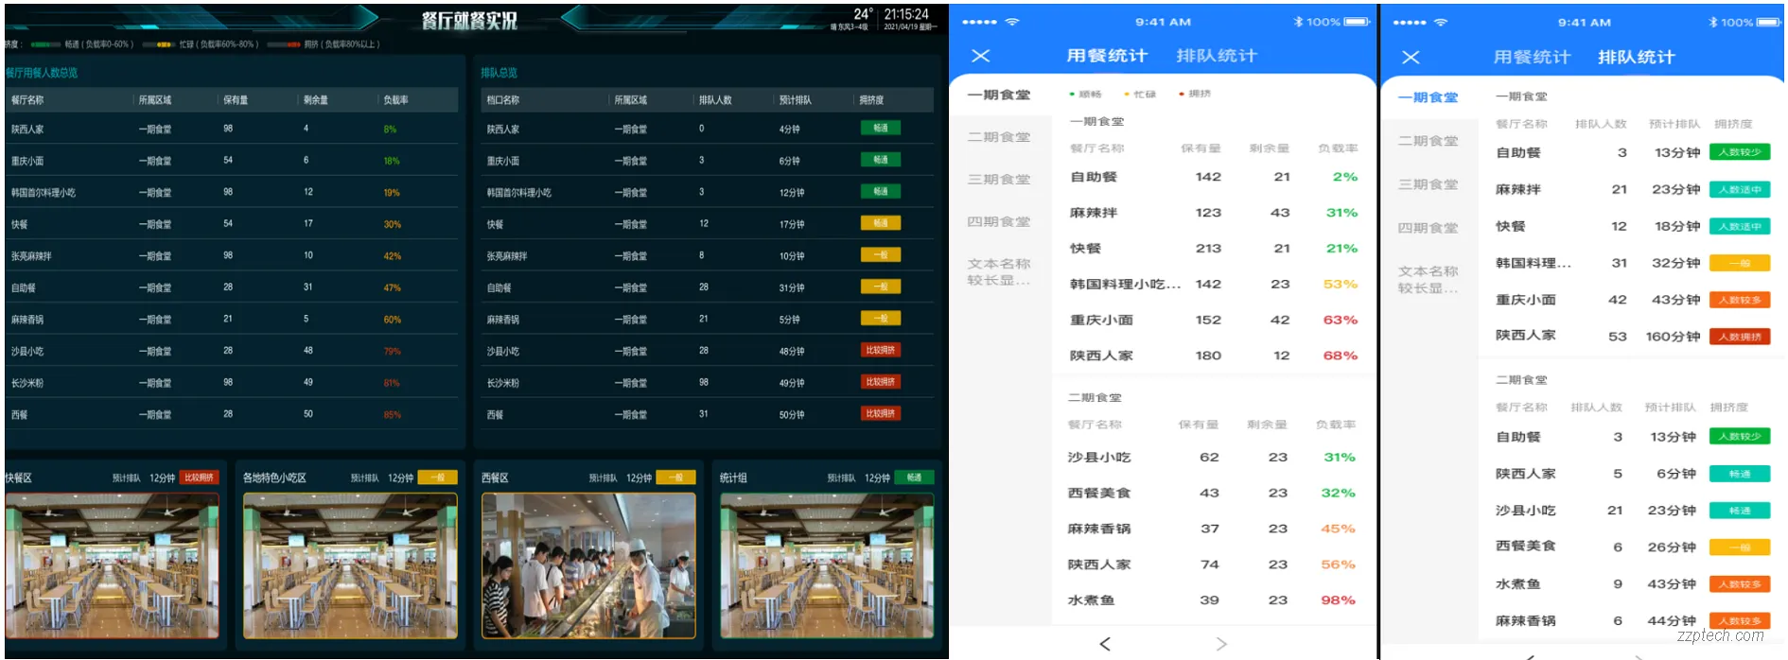This screenshot has width=1788, height=660.
Task: Click 比较拥挤 badge in 沙县小吃 queue row
Action: click(x=881, y=350)
